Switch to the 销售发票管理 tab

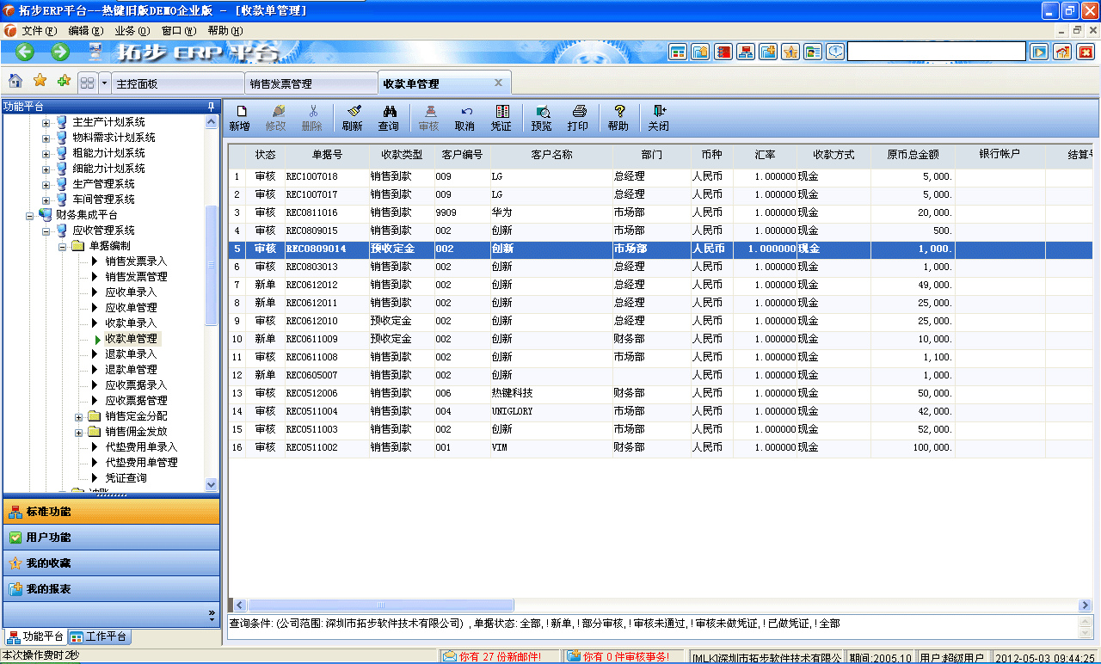click(310, 82)
